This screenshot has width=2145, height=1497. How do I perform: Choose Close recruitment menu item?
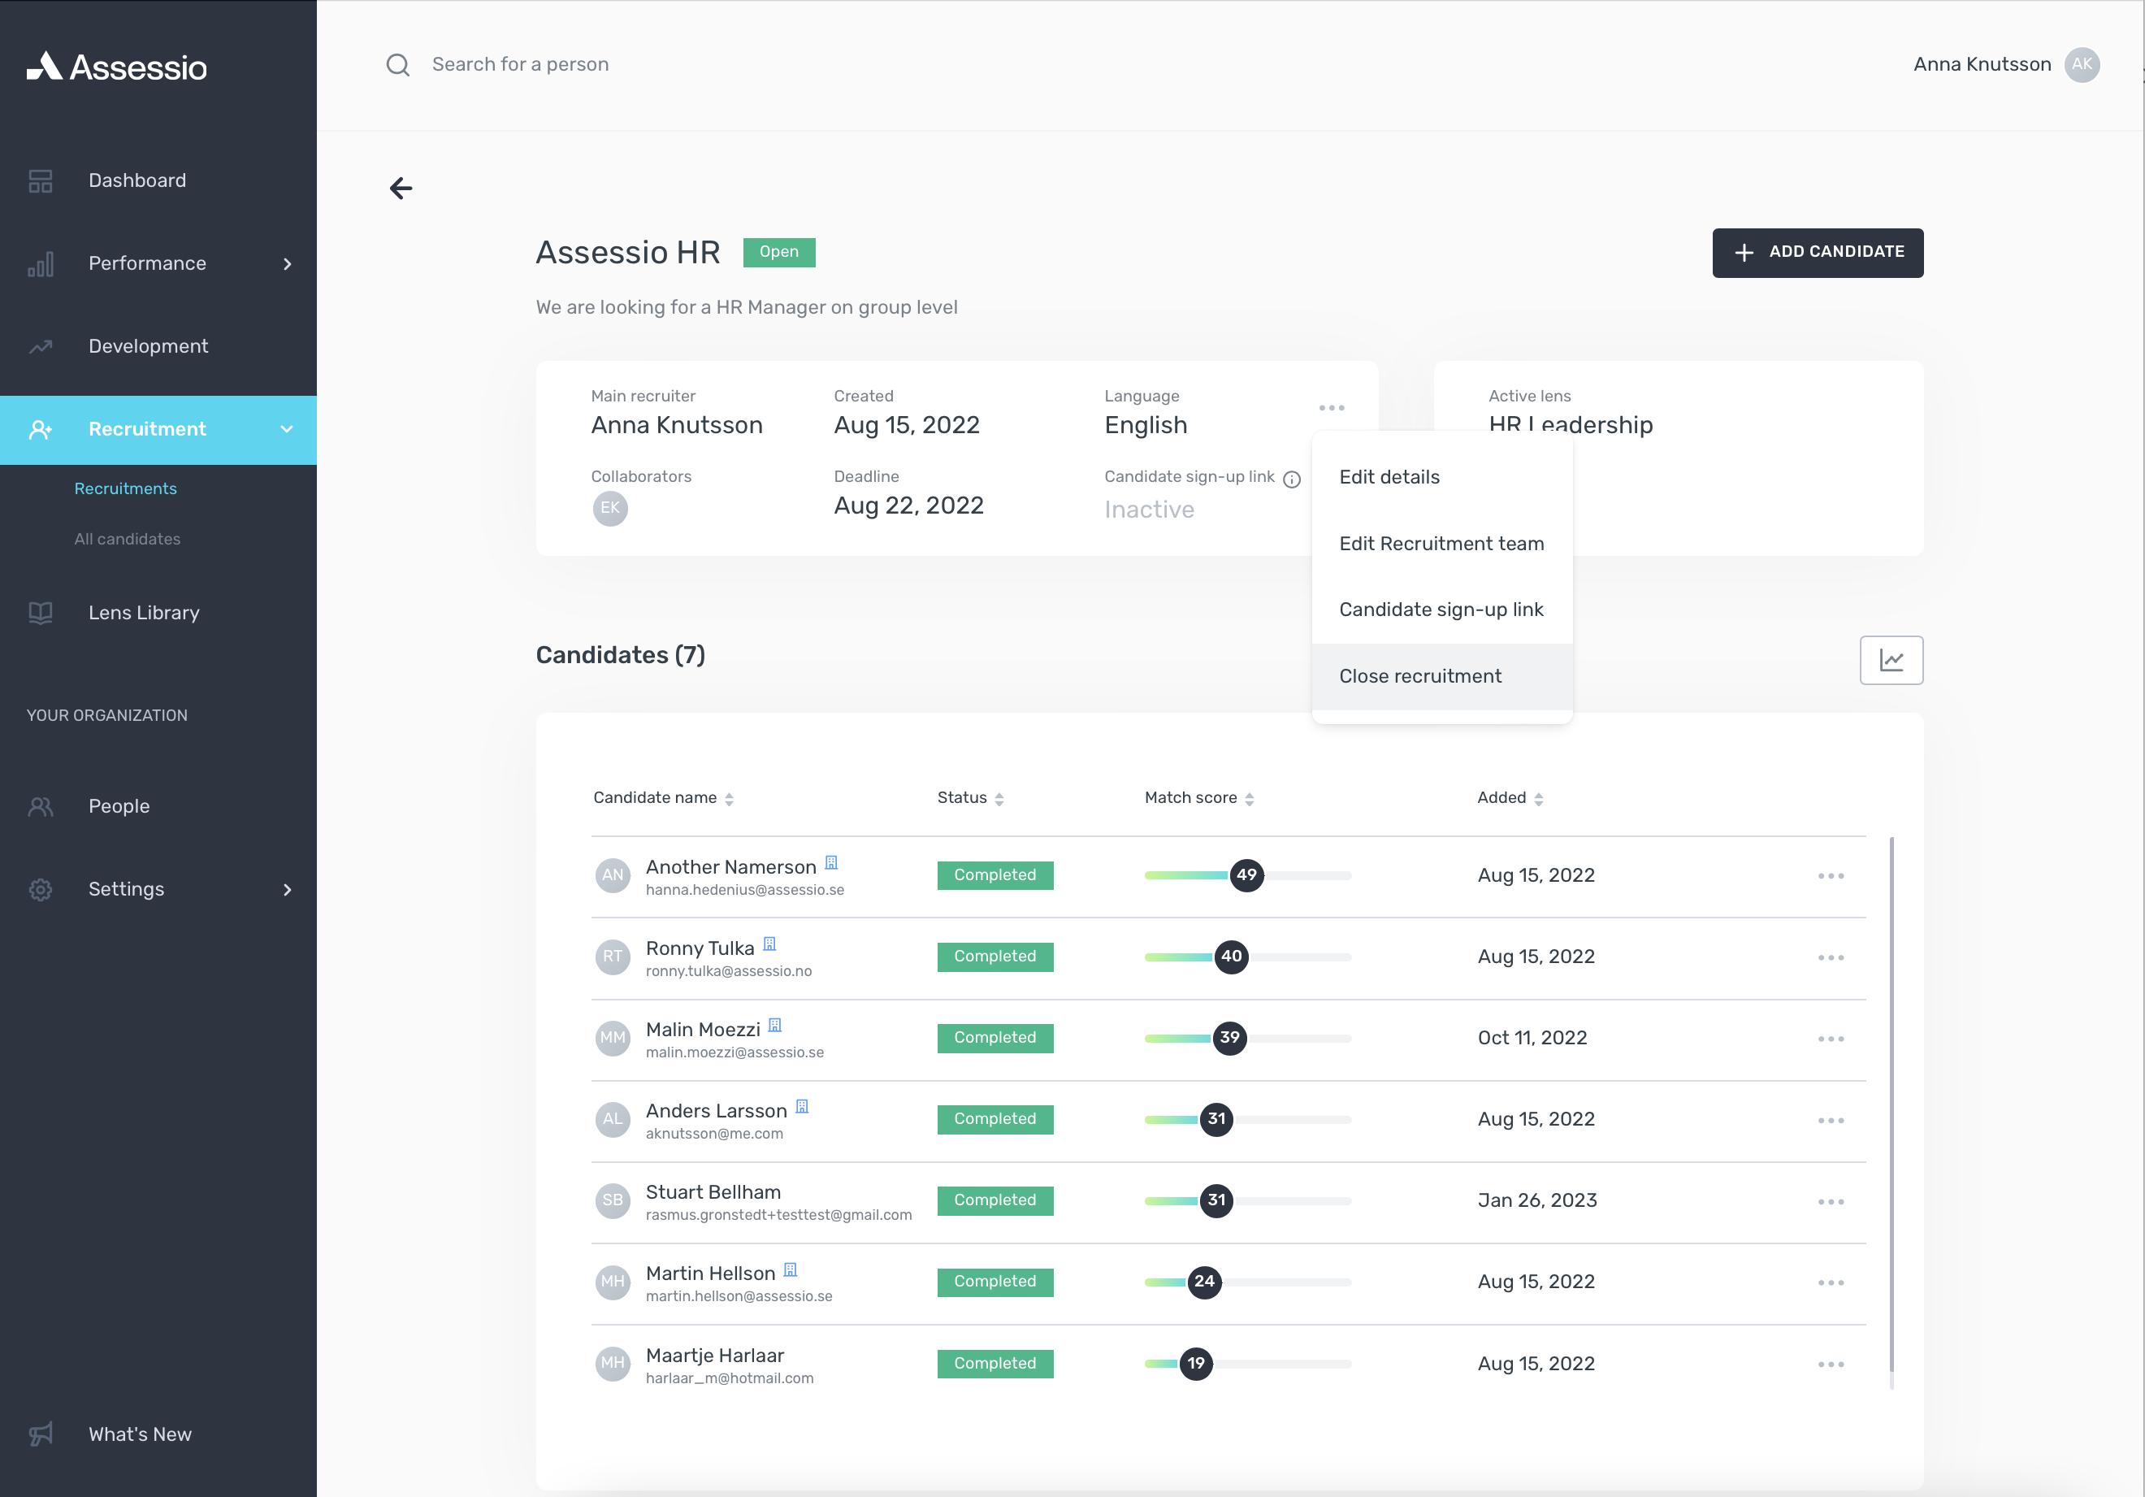point(1441,676)
